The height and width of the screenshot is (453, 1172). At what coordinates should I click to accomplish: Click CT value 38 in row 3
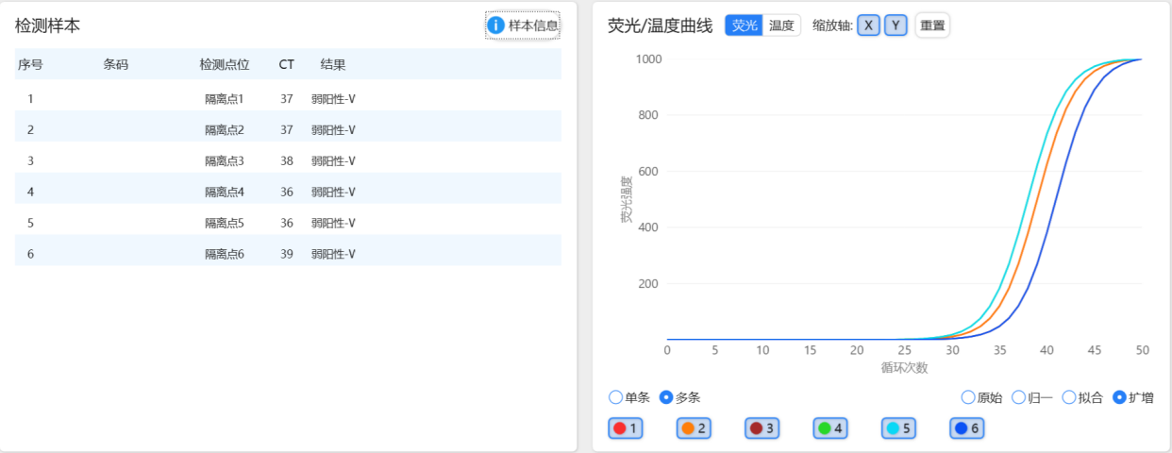pos(287,160)
